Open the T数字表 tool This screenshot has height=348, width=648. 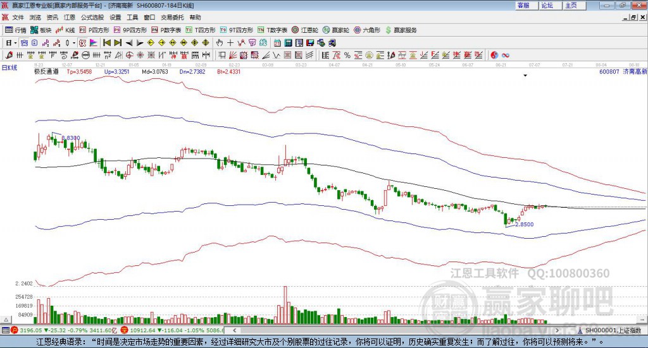272,30
